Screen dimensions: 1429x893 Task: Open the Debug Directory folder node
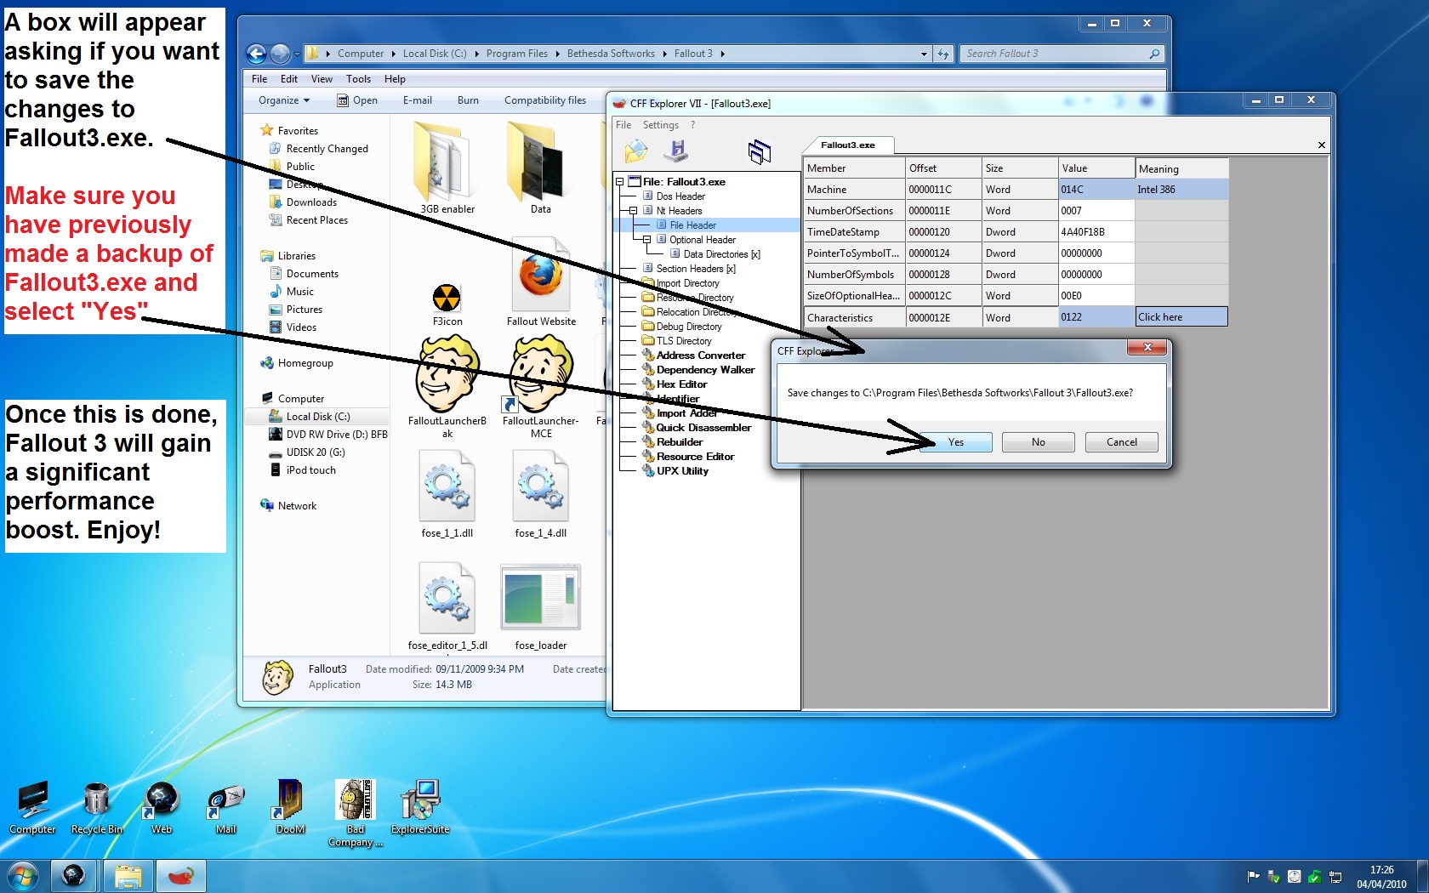pos(688,327)
